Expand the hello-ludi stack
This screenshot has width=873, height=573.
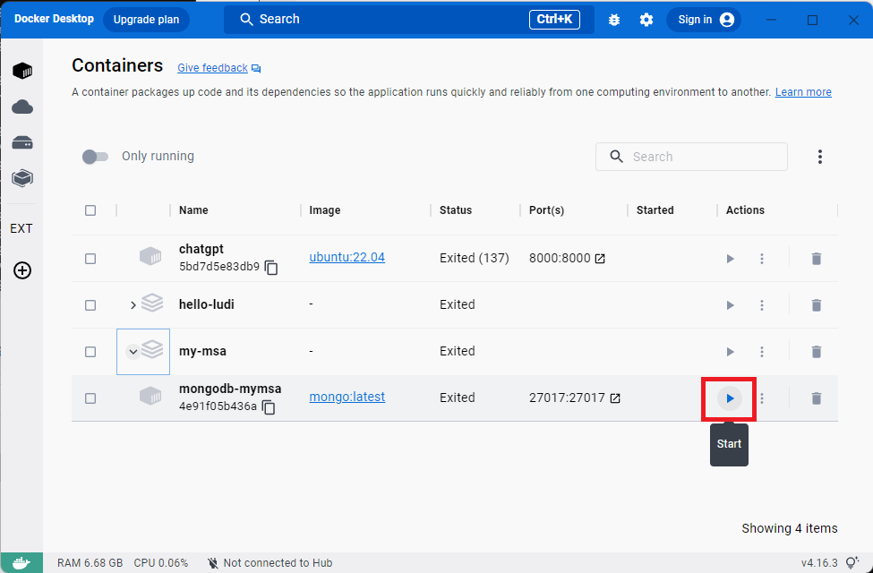(x=133, y=305)
